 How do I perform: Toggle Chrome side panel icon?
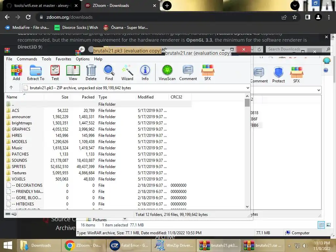point(308,17)
